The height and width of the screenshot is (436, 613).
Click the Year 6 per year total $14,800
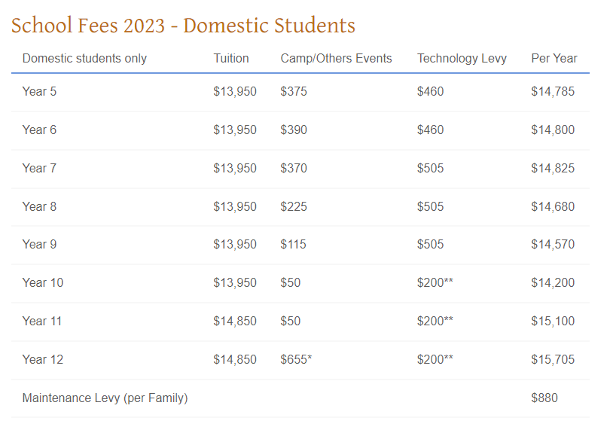click(553, 130)
